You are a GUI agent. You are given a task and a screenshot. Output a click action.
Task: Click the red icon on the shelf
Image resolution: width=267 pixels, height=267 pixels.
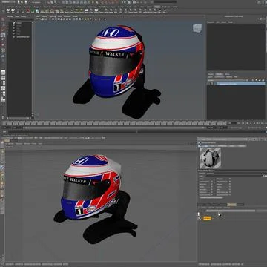click(x=27, y=10)
